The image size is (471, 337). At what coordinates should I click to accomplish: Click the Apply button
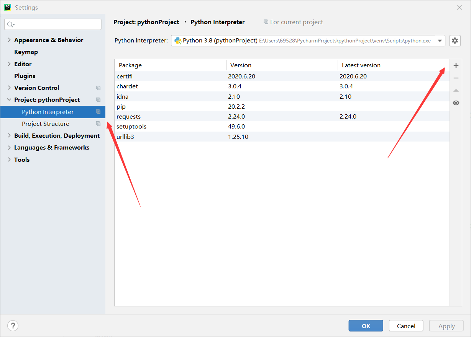[446, 326]
